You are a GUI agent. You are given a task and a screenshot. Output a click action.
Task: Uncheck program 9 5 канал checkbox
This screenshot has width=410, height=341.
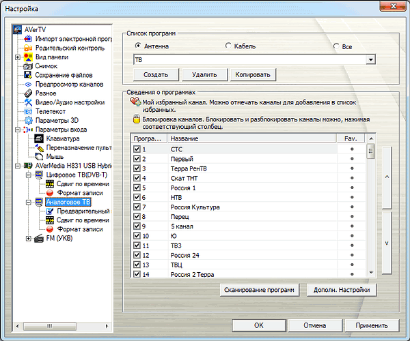tap(137, 226)
